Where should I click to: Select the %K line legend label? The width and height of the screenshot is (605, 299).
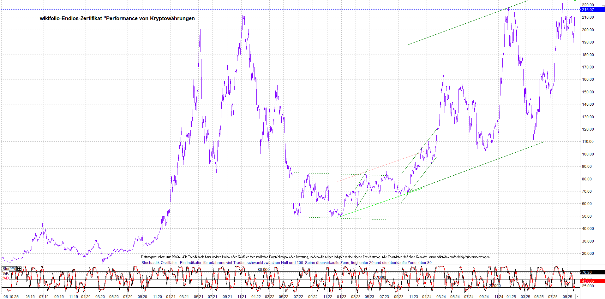coord(6,273)
